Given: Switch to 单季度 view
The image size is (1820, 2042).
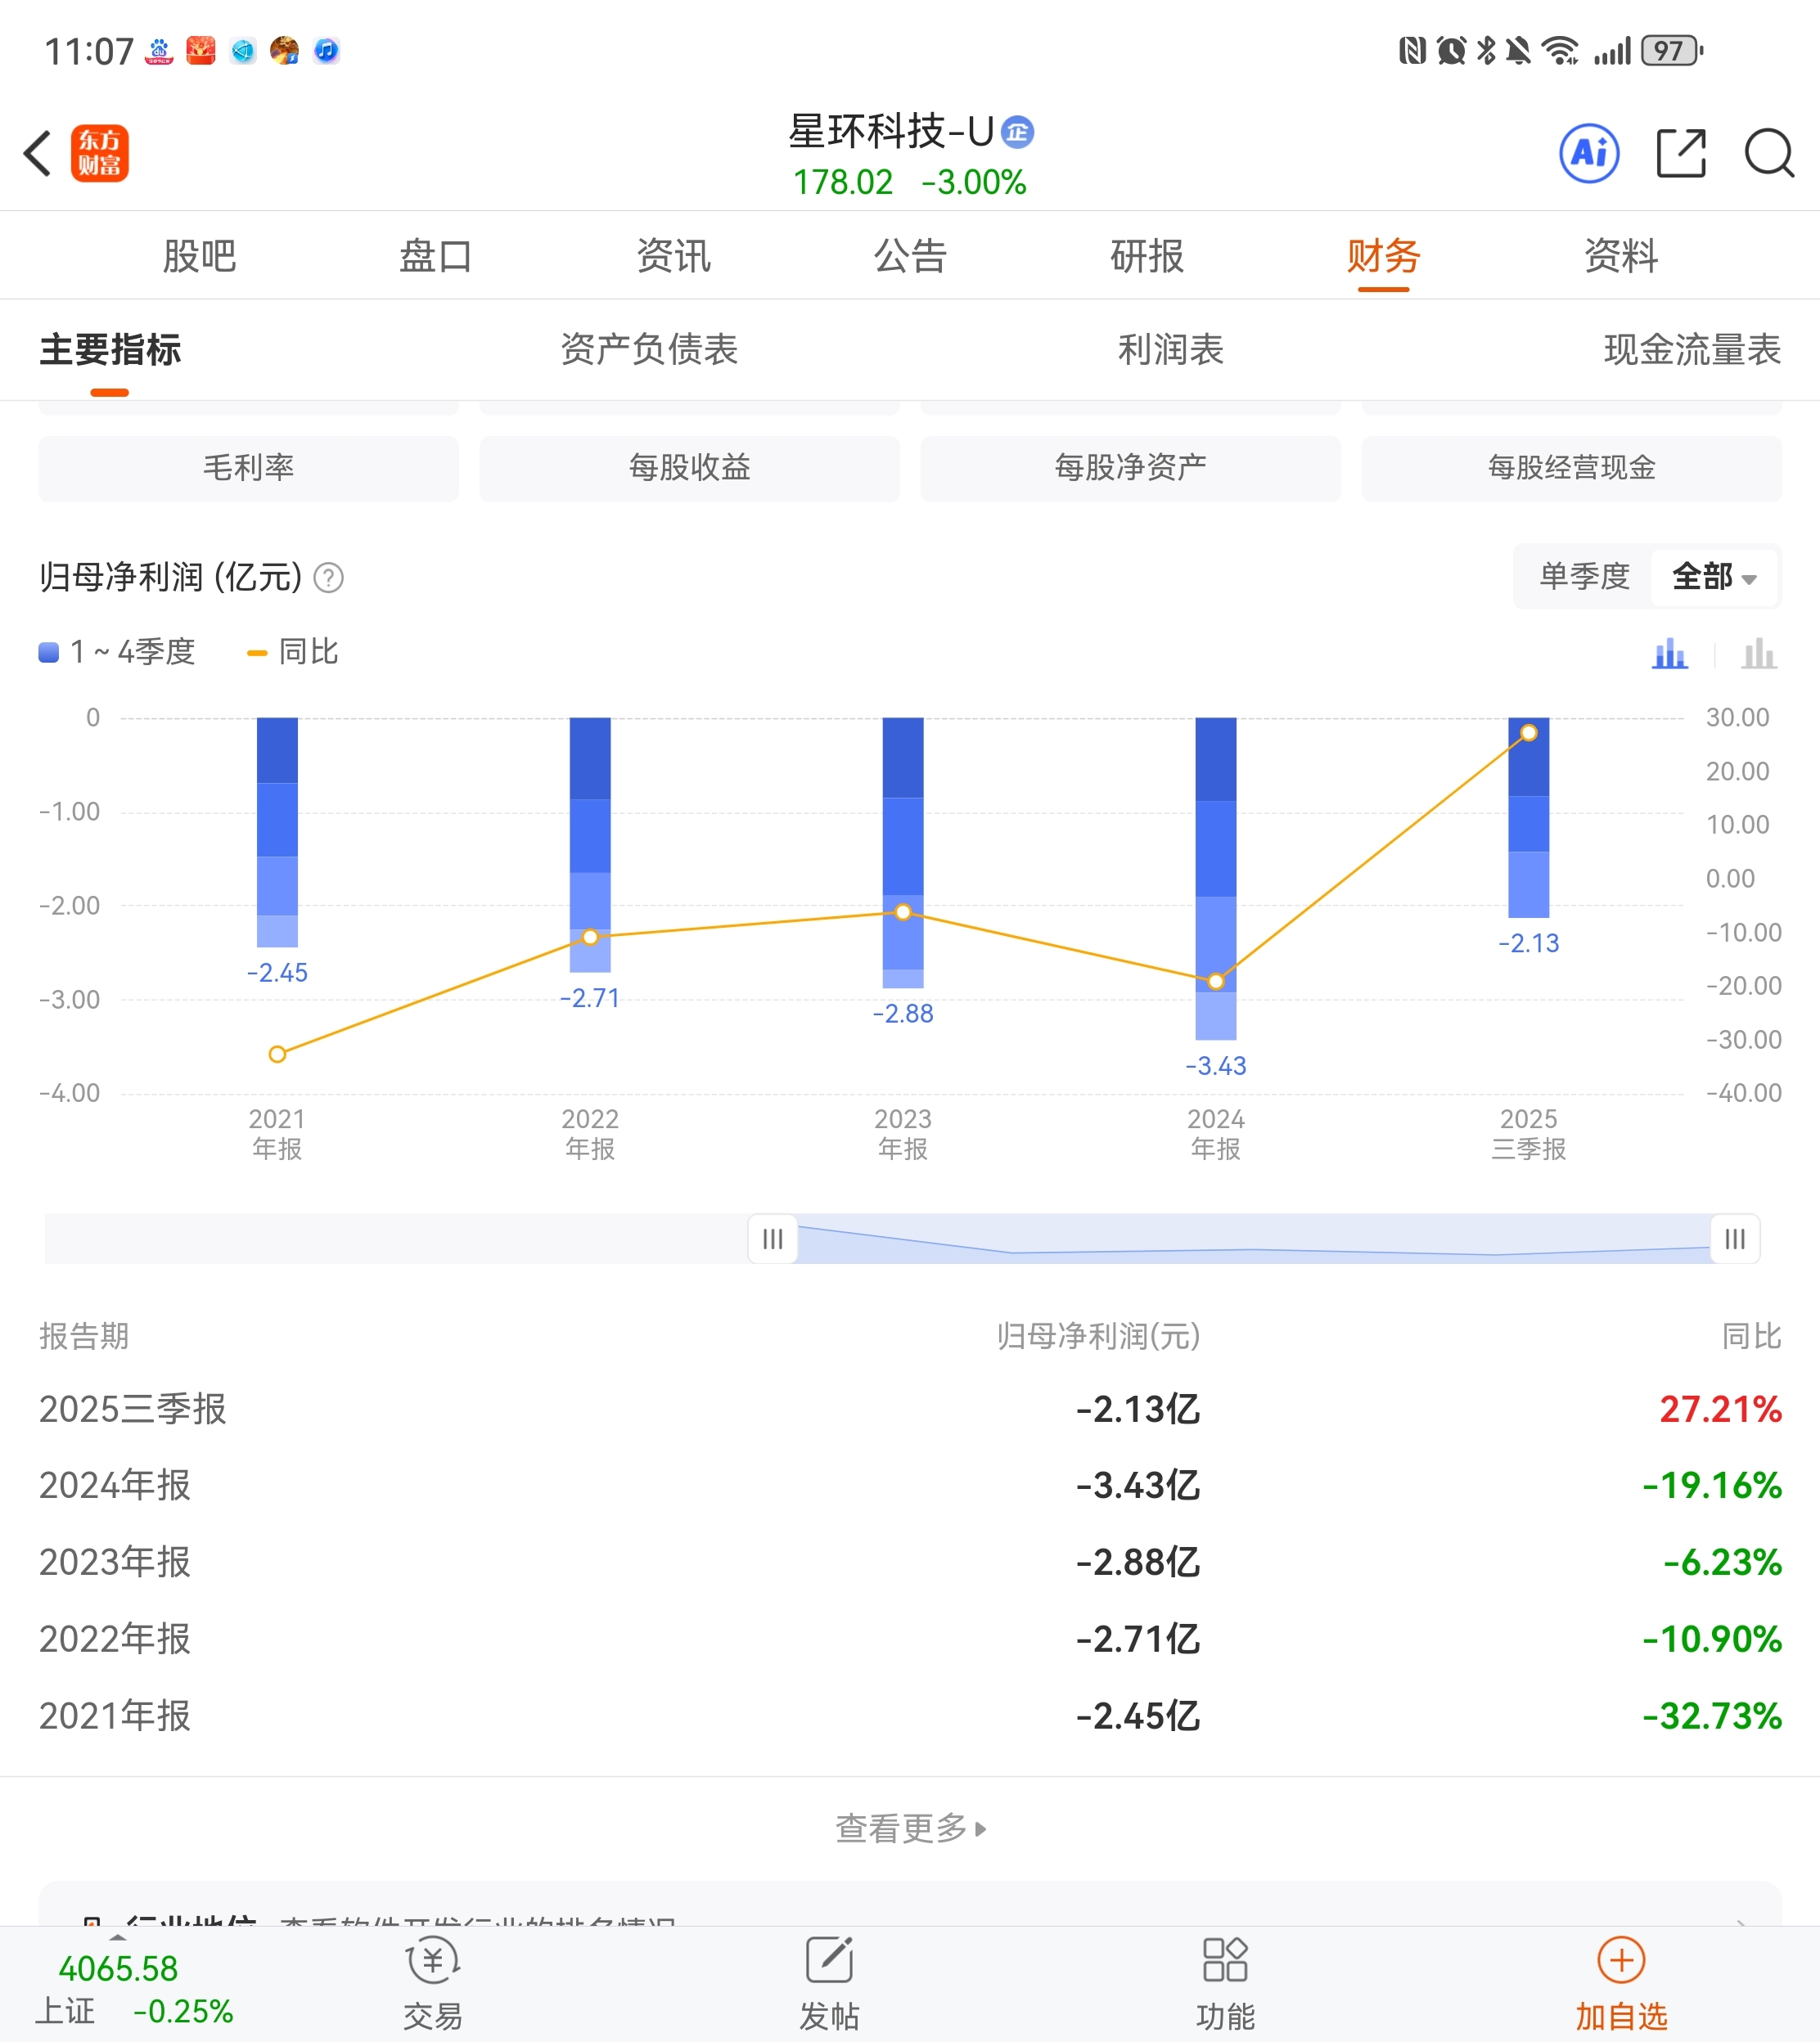Looking at the screenshot, I should coord(1584,577).
